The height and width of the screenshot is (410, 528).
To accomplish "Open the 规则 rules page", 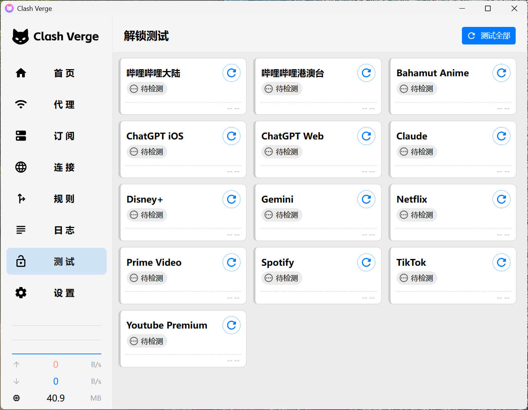I will pyautogui.click(x=56, y=198).
